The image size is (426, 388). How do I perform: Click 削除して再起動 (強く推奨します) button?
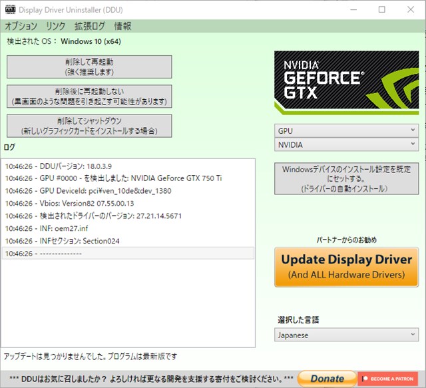point(89,67)
